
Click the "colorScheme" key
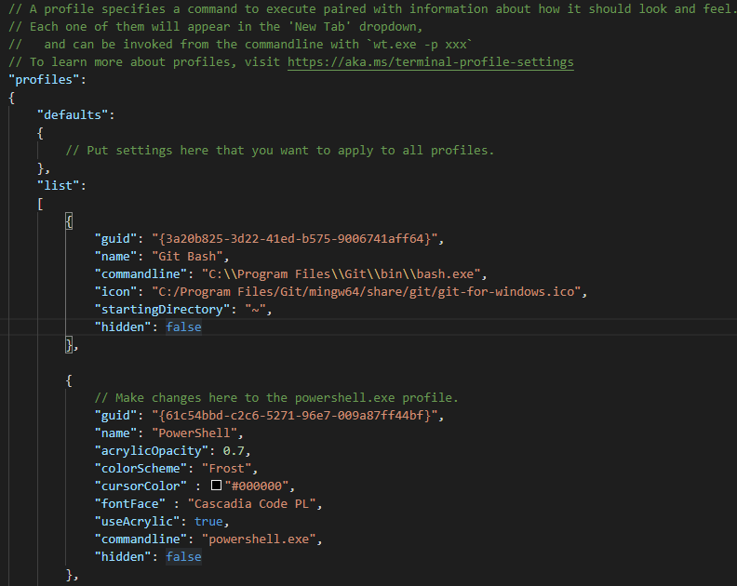(x=141, y=469)
